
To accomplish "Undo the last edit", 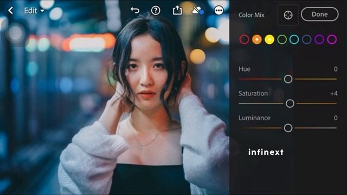I will pos(135,10).
